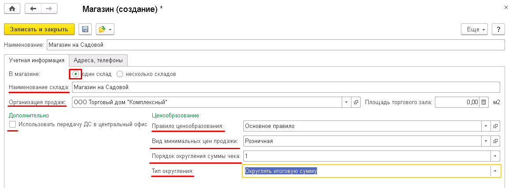
Task: Enable 'Использовать передачу ДС в центральный офис'
Action: [13, 124]
